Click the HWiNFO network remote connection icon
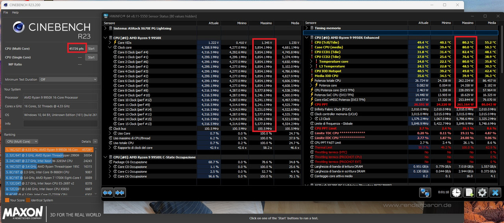504x223 pixels. point(425,192)
